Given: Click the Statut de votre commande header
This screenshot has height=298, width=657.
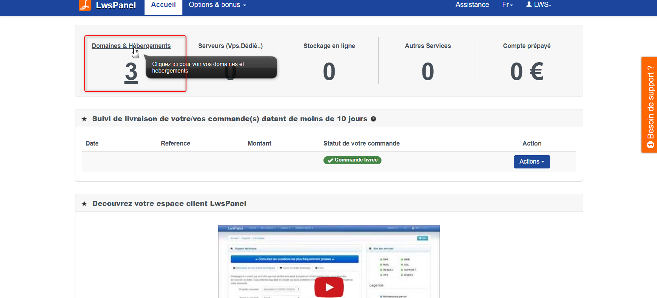Looking at the screenshot, I should point(361,143).
